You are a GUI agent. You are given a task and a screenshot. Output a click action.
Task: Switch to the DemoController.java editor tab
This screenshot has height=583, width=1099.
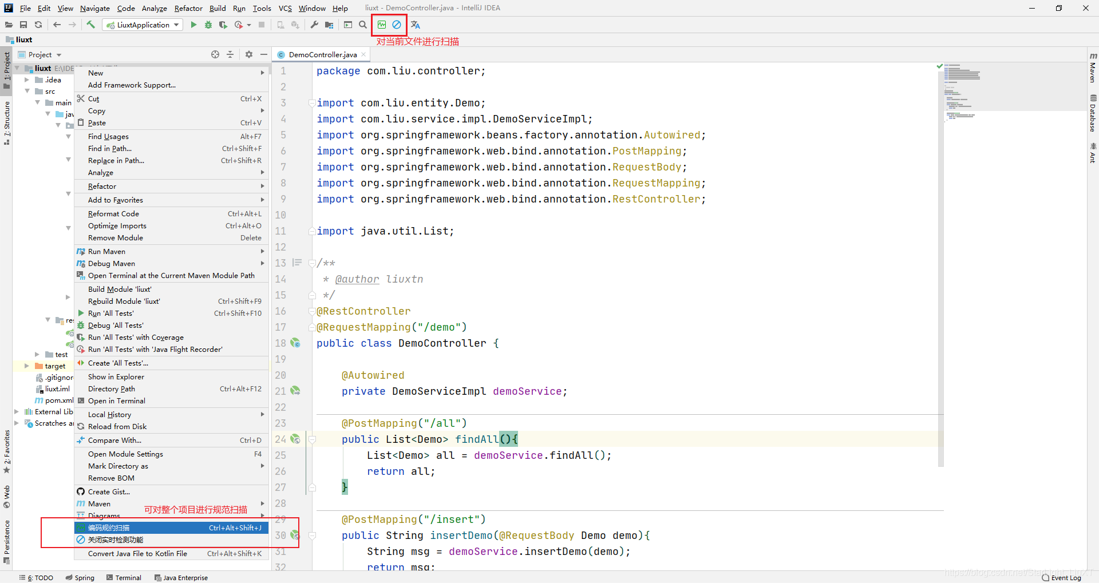click(x=322, y=54)
